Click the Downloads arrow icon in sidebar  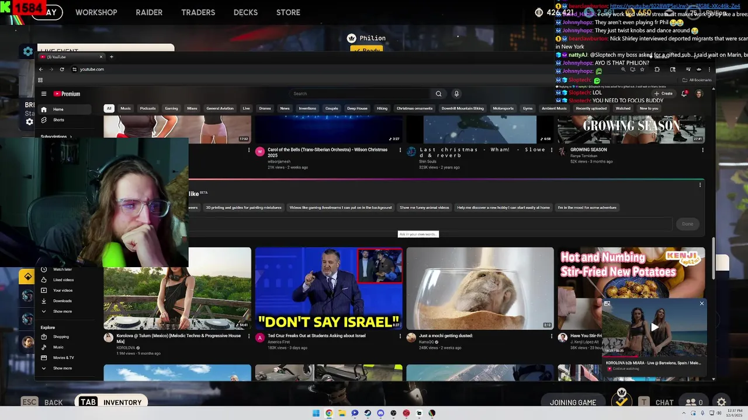44,301
